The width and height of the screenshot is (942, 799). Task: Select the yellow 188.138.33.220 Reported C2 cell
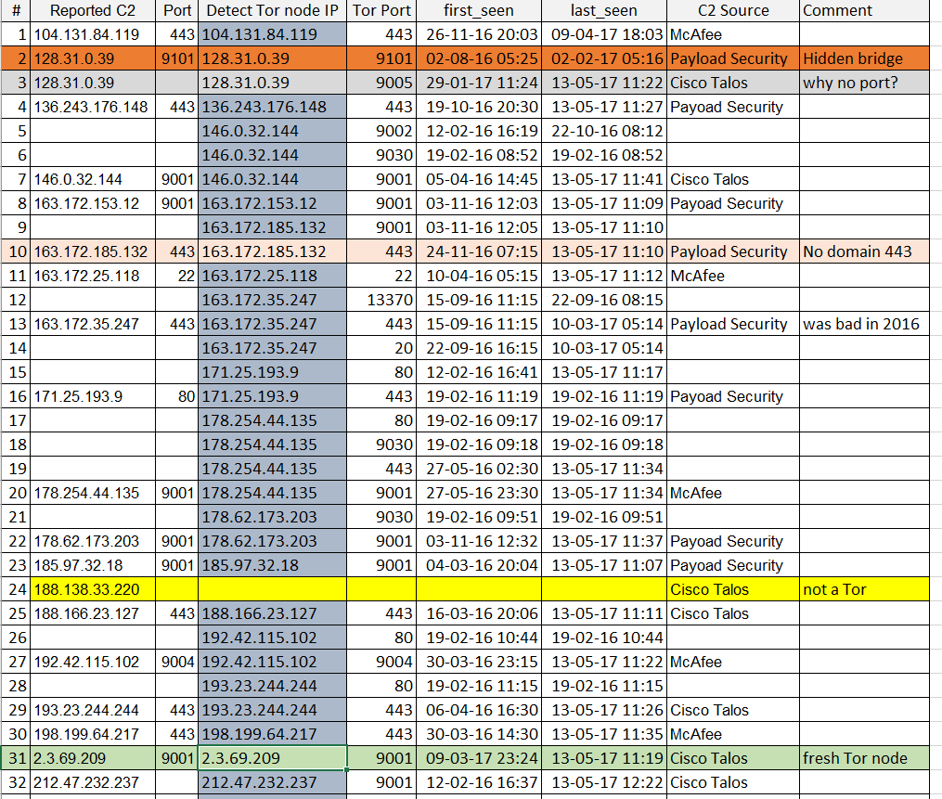tap(92, 589)
